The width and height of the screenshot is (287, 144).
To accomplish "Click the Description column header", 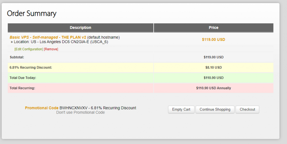I will click(80, 28).
